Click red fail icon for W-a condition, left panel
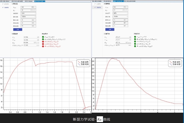 [43, 46]
